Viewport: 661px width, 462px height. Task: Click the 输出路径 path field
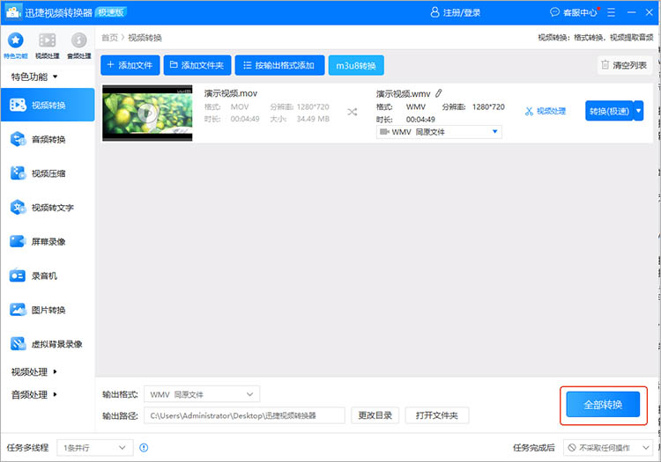[244, 415]
